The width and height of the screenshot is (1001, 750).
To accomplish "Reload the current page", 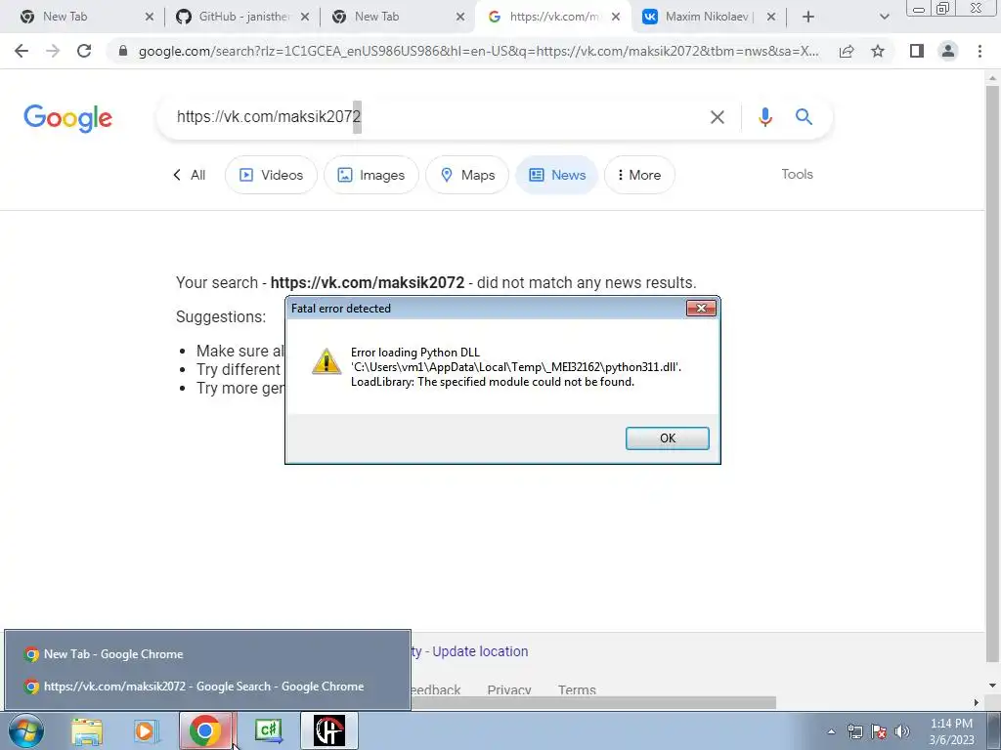I will (84, 51).
